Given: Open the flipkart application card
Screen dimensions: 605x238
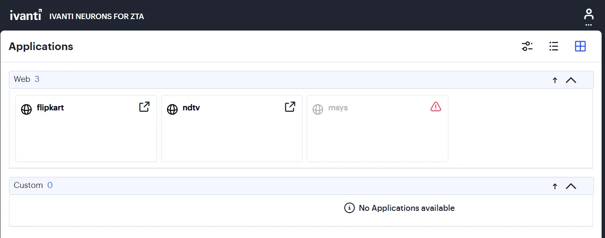Looking at the screenshot, I should point(86,129).
